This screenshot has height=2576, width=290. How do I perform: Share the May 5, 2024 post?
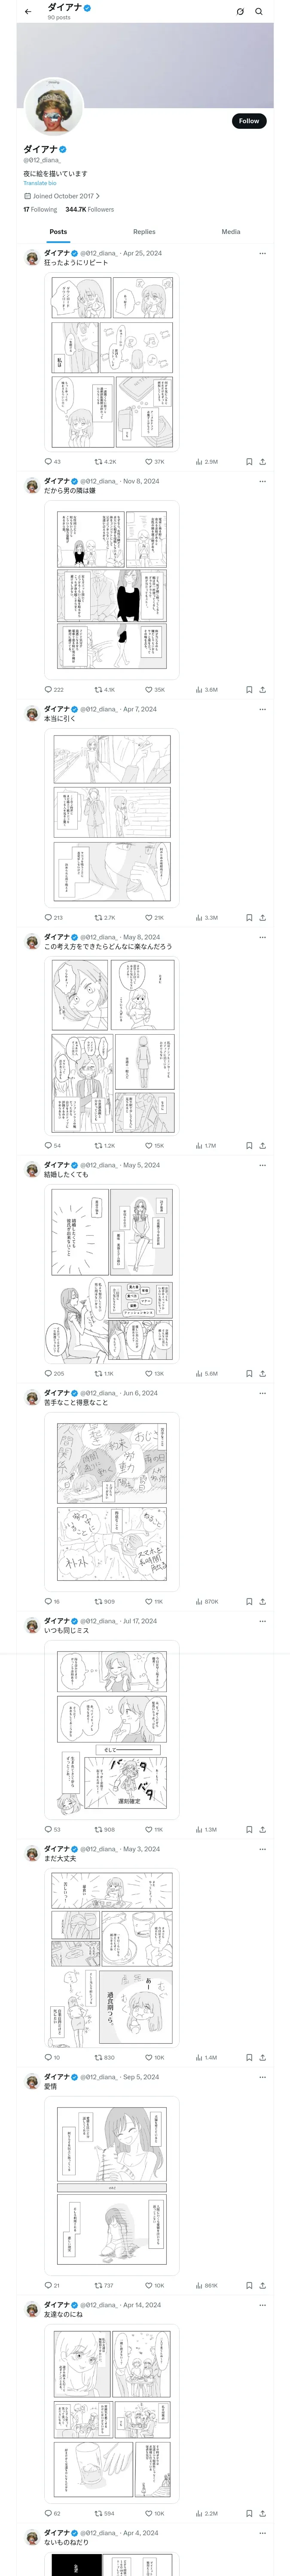pyautogui.click(x=262, y=1374)
